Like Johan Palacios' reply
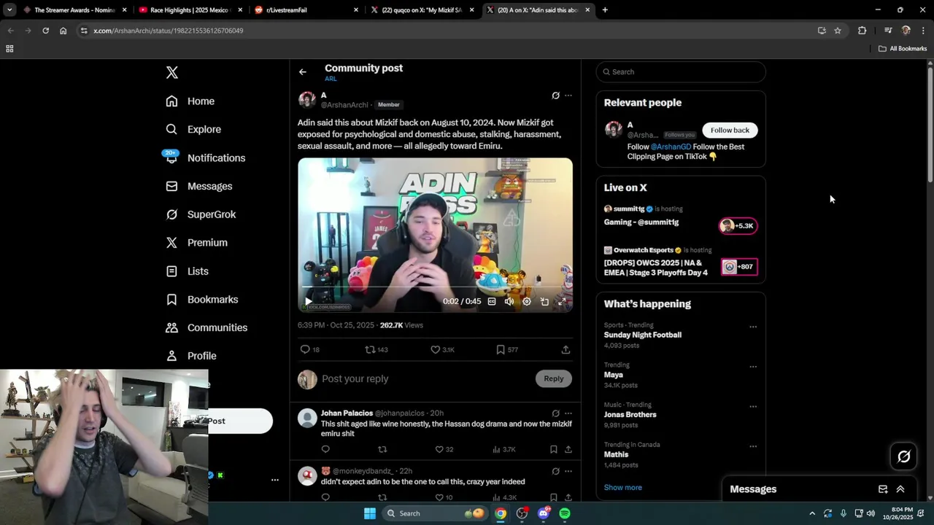This screenshot has width=934, height=525. click(x=444, y=450)
